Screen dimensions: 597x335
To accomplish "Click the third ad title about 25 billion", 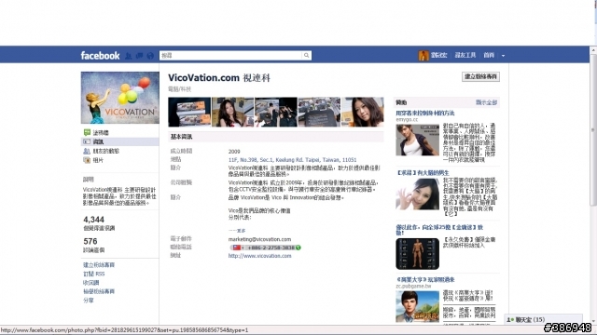I will [x=439, y=230].
